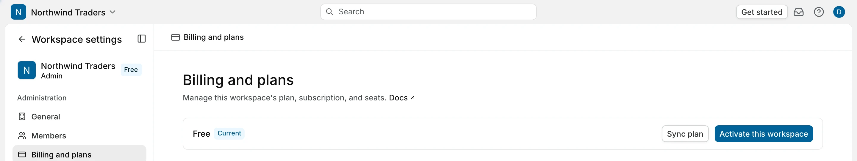Image resolution: width=857 pixels, height=161 pixels.
Task: Click the Get started button
Action: point(761,12)
